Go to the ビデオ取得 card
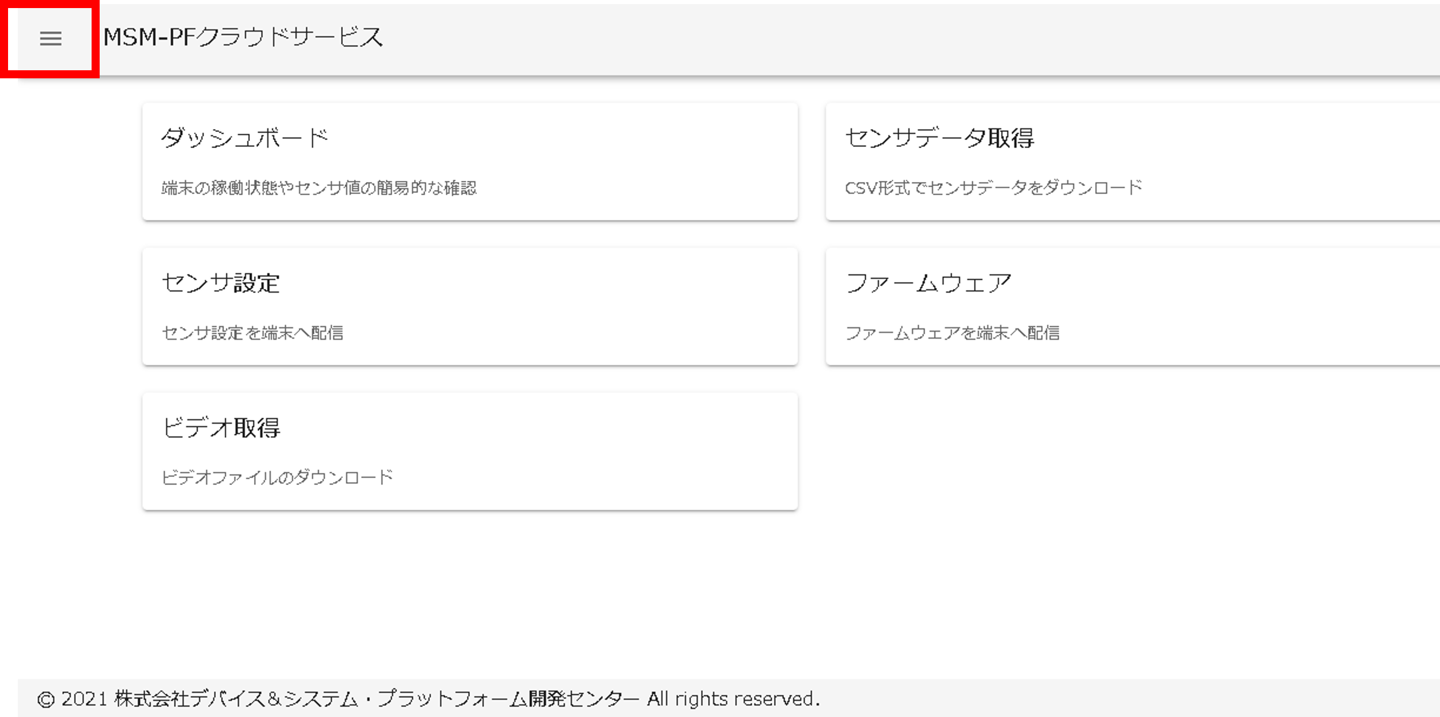The height and width of the screenshot is (717, 1440). [470, 452]
